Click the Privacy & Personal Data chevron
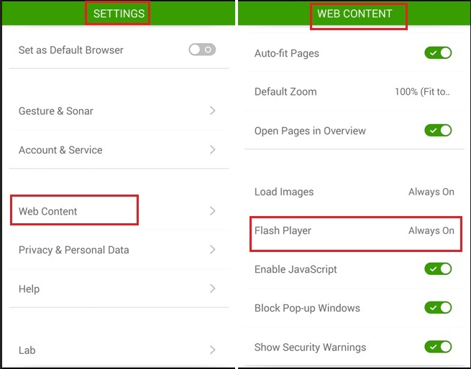471x369 pixels. pos(212,250)
